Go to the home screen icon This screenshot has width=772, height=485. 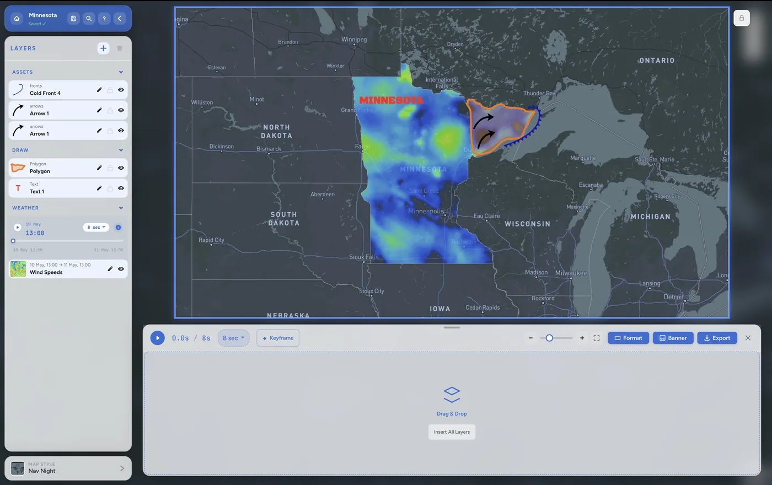[x=17, y=19]
